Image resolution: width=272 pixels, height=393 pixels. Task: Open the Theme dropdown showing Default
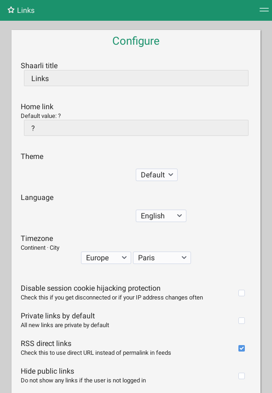(x=156, y=175)
